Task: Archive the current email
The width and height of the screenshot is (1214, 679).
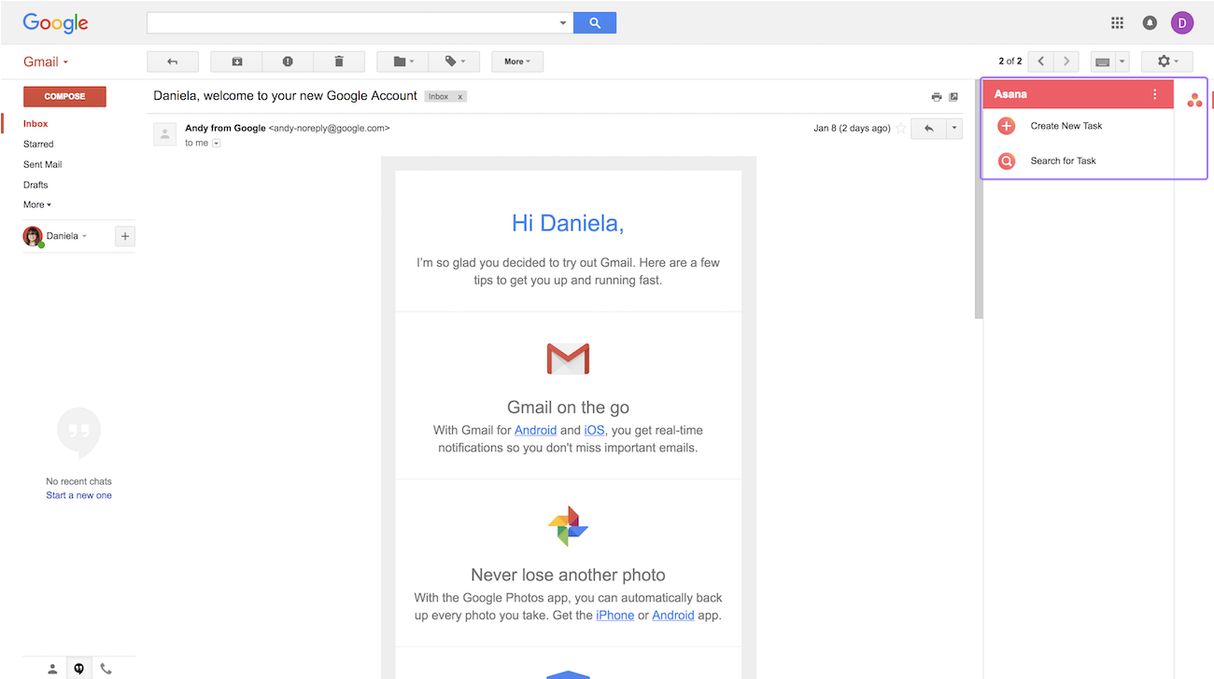Action: (x=236, y=61)
